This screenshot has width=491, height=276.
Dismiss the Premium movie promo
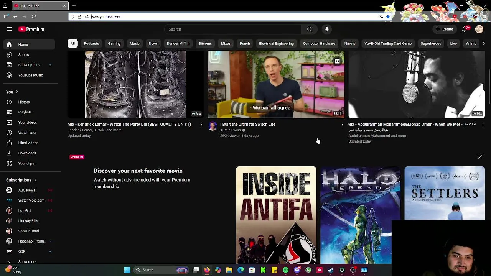click(x=479, y=157)
